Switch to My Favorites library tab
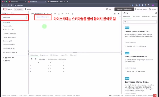 [x=146, y=16]
